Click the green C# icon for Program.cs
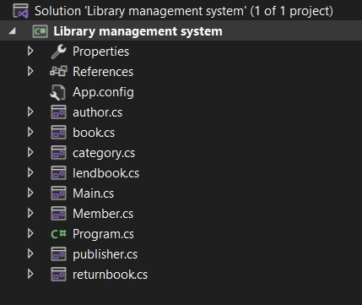Screen dimensions: 362x305 (x=58, y=234)
